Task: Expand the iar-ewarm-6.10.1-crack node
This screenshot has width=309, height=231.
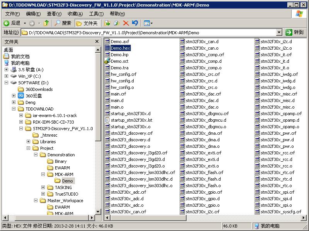Action: 21,115
